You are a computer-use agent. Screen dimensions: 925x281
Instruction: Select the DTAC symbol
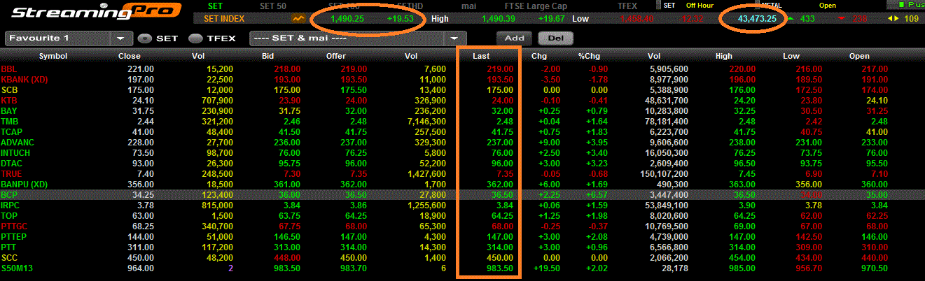(x=12, y=163)
